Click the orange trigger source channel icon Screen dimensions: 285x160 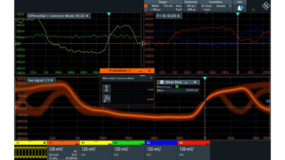point(146,6)
